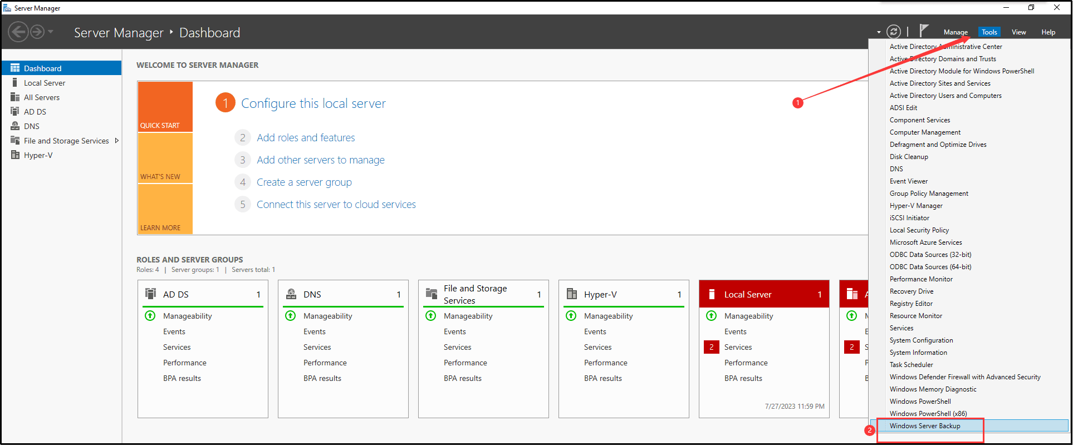Click Add roles and features link
Image resolution: width=1073 pixels, height=446 pixels.
(x=306, y=137)
